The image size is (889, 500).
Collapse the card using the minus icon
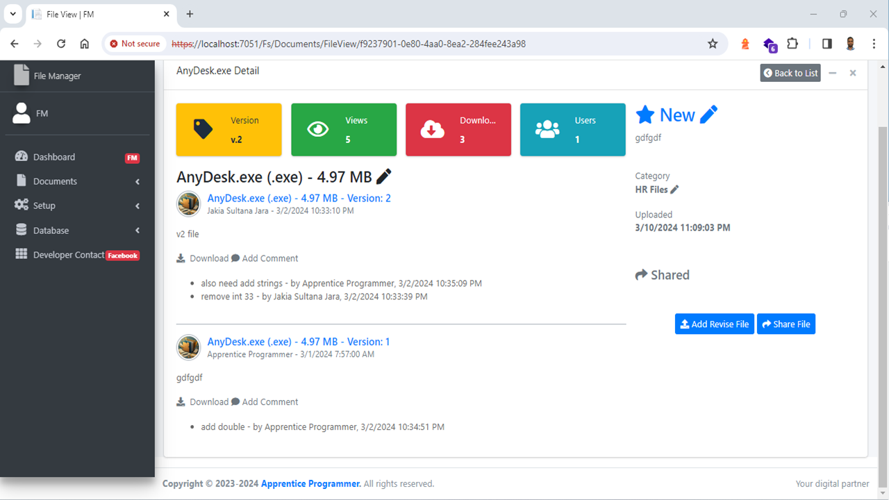tap(833, 73)
